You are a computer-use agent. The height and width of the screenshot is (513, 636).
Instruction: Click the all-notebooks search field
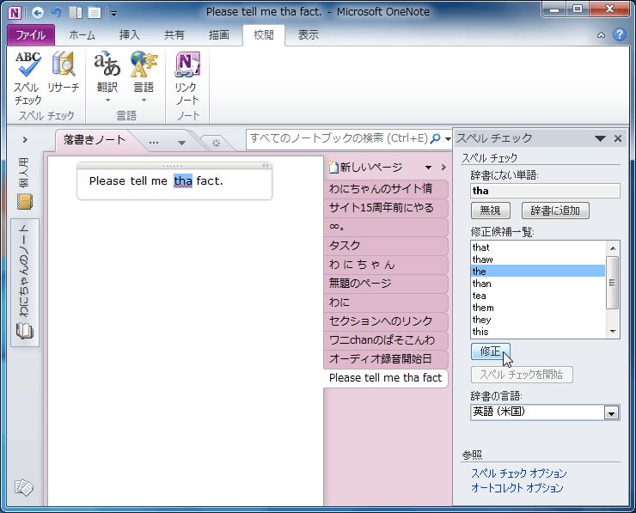point(339,138)
